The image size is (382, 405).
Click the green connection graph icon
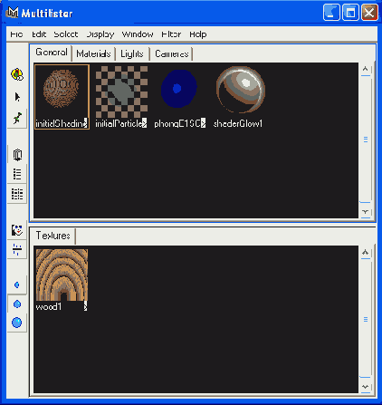17,118
